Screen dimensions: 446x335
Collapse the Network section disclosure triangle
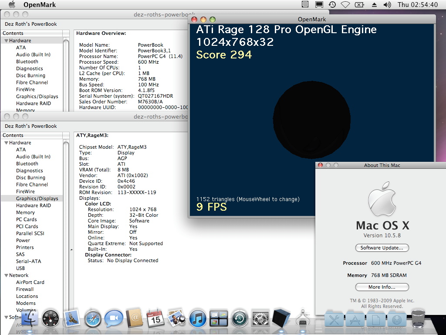(x=7, y=275)
